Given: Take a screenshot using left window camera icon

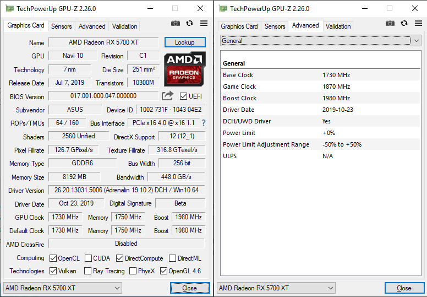Looking at the screenshot, I should coord(176,24).
